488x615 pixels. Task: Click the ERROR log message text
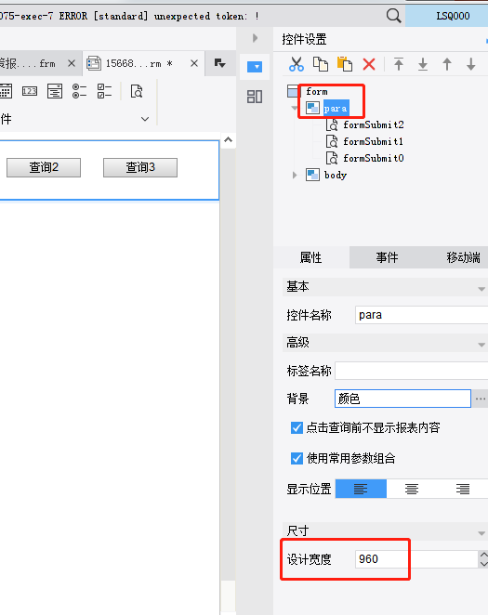[129, 16]
